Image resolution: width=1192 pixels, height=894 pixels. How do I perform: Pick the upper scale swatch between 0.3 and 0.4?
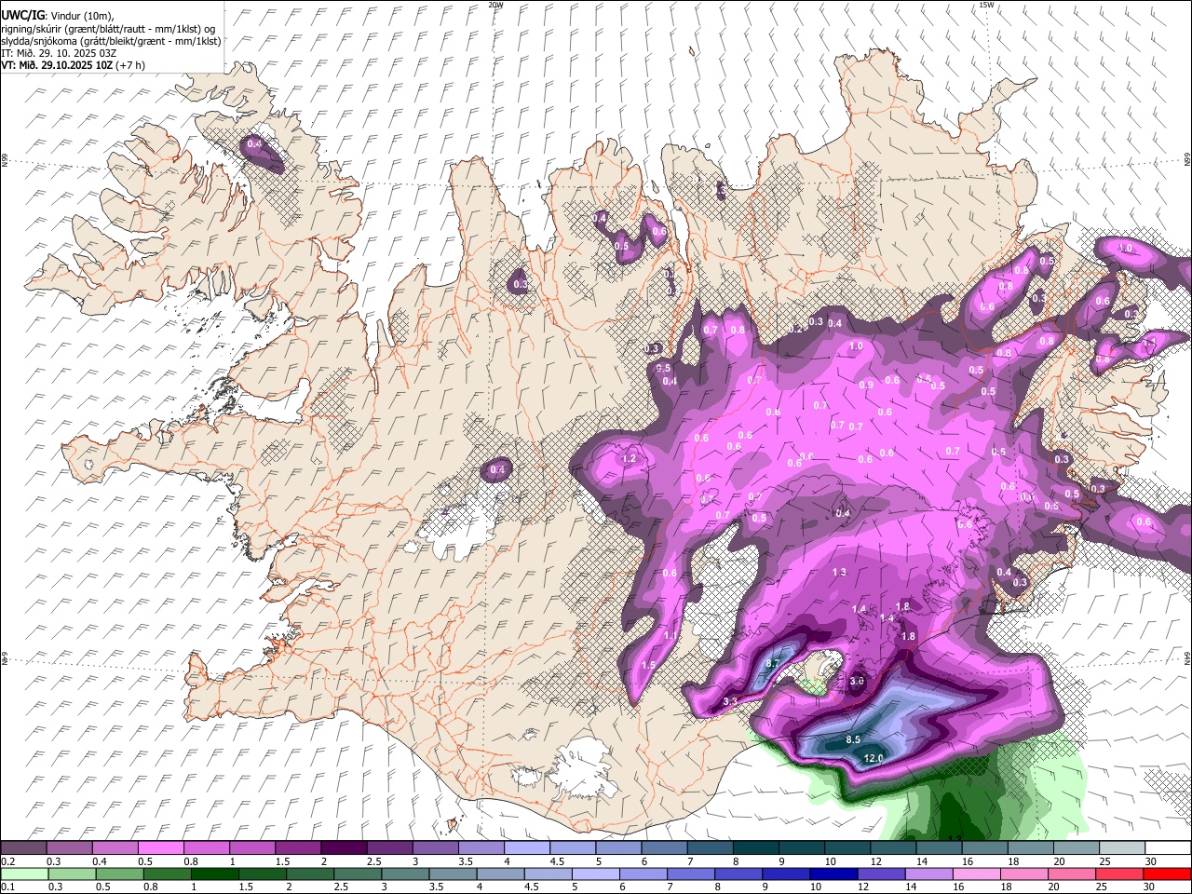[x=69, y=848]
